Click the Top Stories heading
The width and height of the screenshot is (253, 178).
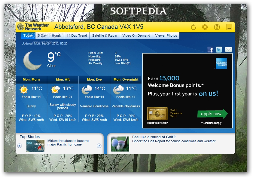[x=30, y=137]
